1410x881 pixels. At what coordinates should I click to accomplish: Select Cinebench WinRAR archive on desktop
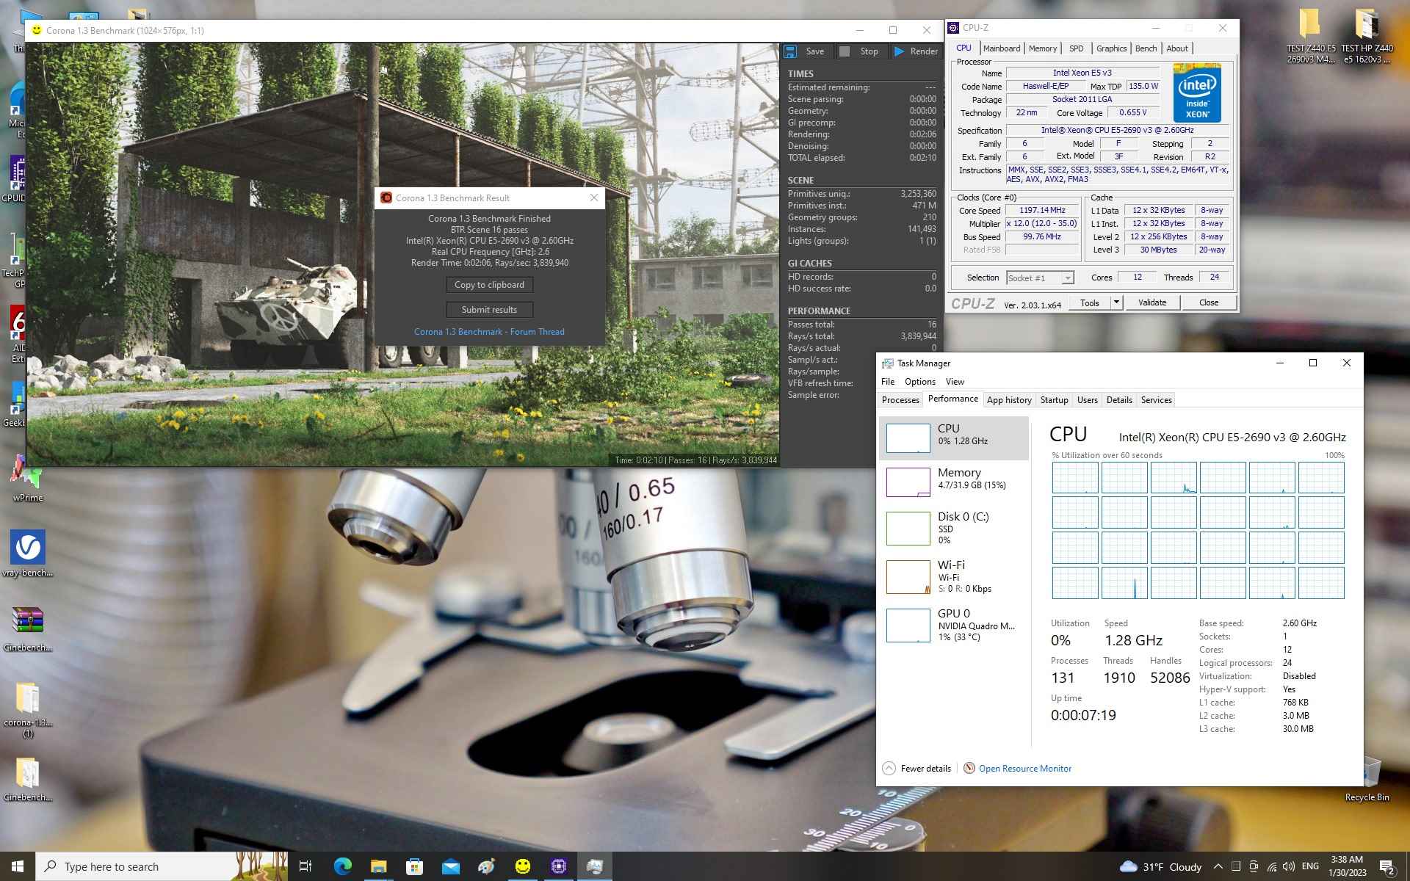pyautogui.click(x=28, y=628)
